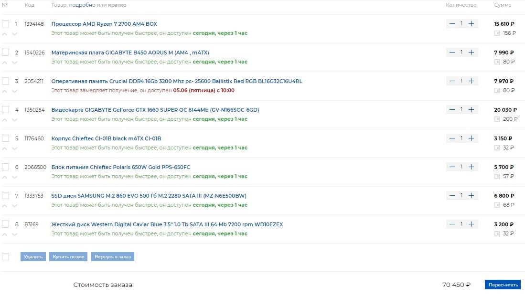Image resolution: width=525 pixels, height=295 pixels.
Task: Open Блок питания Chieftec Polaris 650W link
Action: (x=120, y=167)
